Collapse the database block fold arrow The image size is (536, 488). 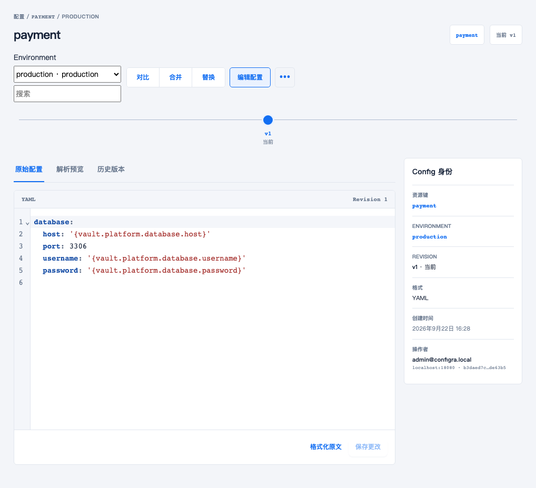(x=27, y=223)
